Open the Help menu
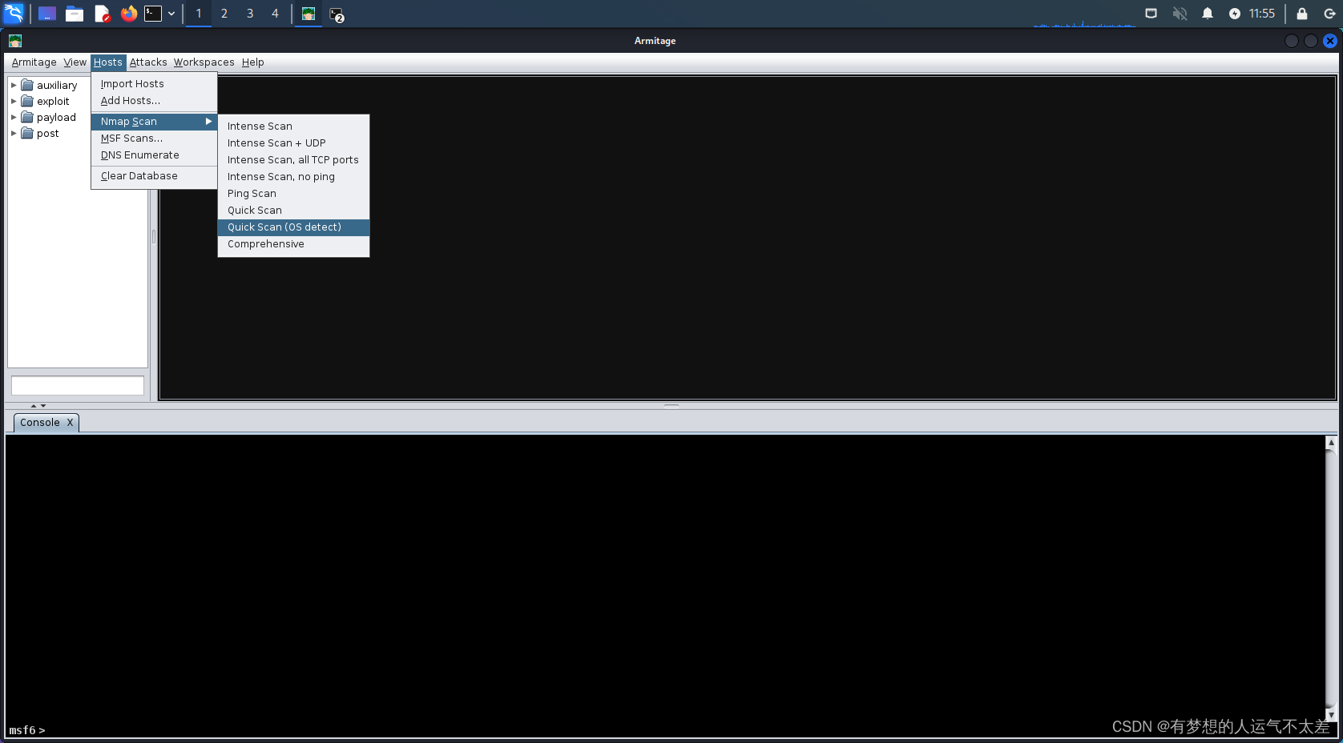 coord(253,62)
